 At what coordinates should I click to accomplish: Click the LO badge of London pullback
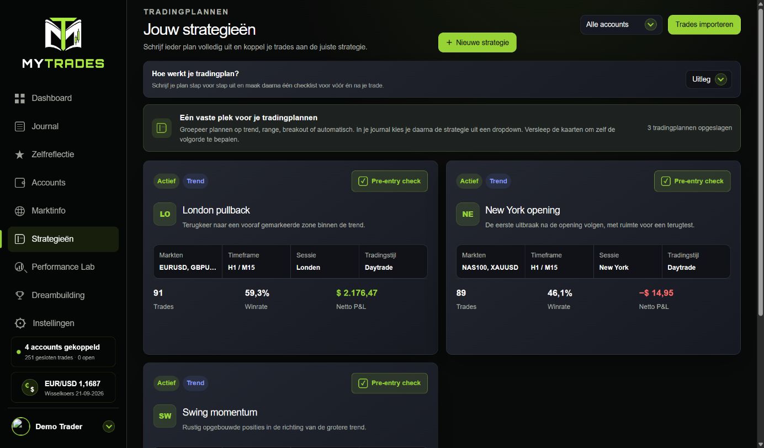pyautogui.click(x=165, y=214)
